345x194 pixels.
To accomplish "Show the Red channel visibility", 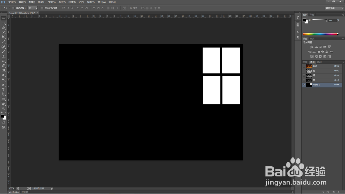I will point(304,71).
